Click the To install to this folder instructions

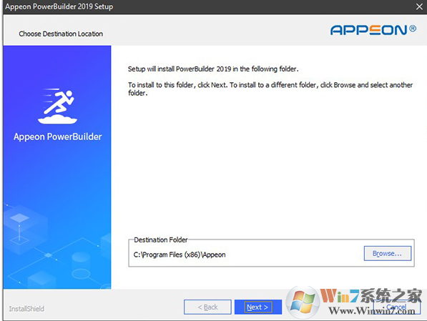(x=270, y=89)
